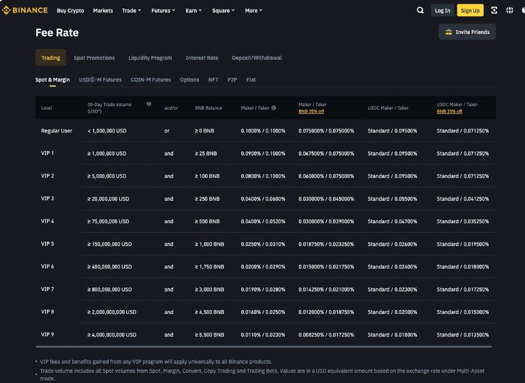Select the USDⓈ-M Futures sub-tab

(x=100, y=80)
